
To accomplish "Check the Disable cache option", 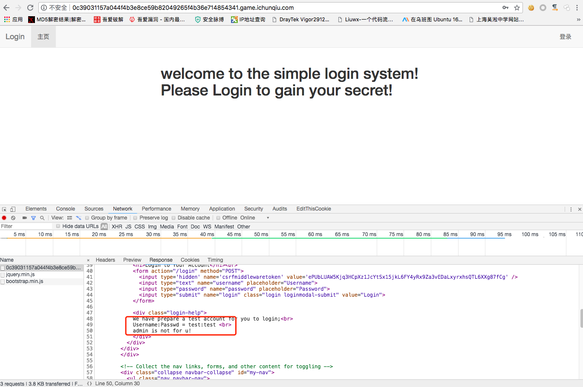I will 173,218.
